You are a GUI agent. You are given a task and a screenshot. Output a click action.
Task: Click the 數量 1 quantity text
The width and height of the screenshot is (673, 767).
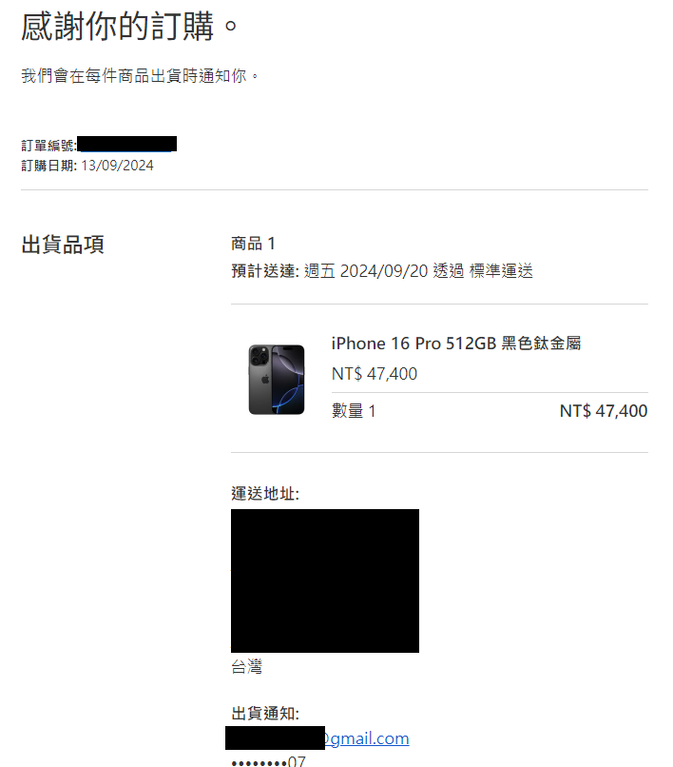(x=354, y=411)
